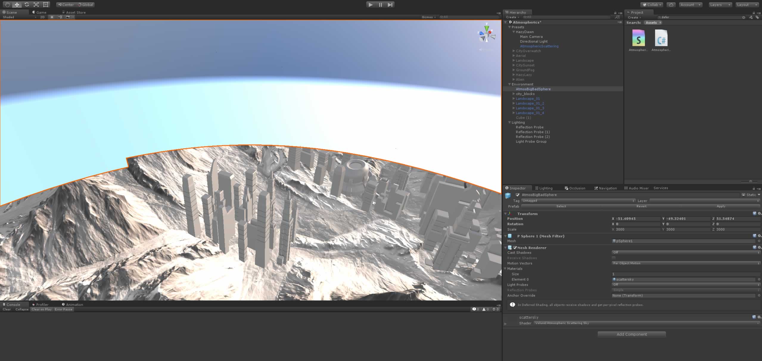Select the Scale tool

click(x=36, y=4)
